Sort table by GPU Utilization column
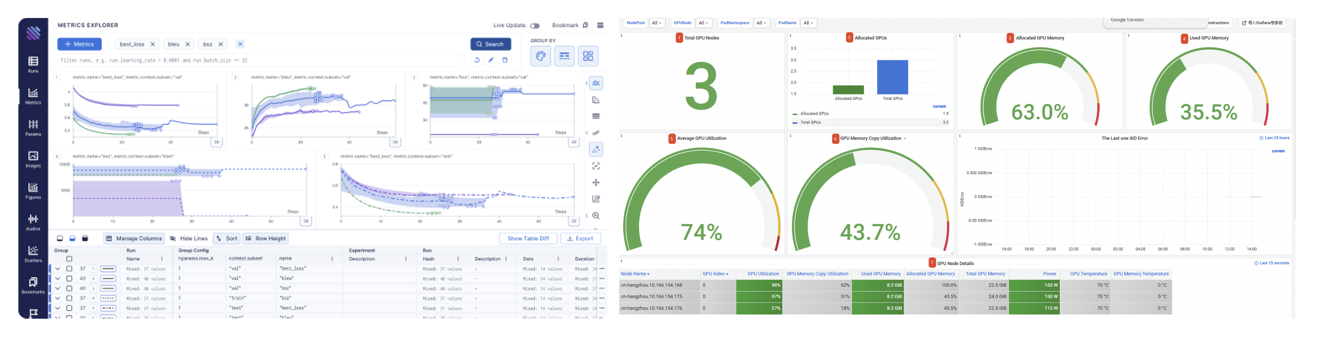This screenshot has height=343, width=1317. 763,274
